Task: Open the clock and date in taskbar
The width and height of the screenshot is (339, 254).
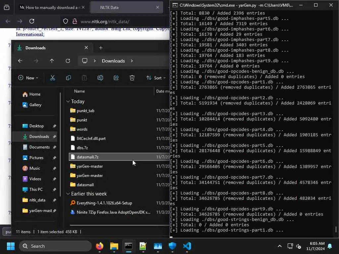Action: (x=315, y=246)
